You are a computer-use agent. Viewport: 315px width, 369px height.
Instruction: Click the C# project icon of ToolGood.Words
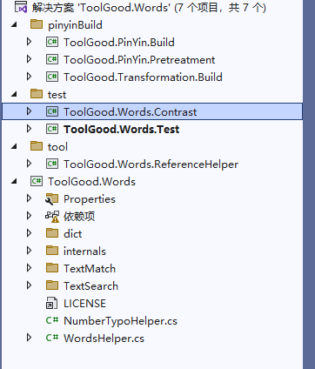pyautogui.click(x=37, y=181)
